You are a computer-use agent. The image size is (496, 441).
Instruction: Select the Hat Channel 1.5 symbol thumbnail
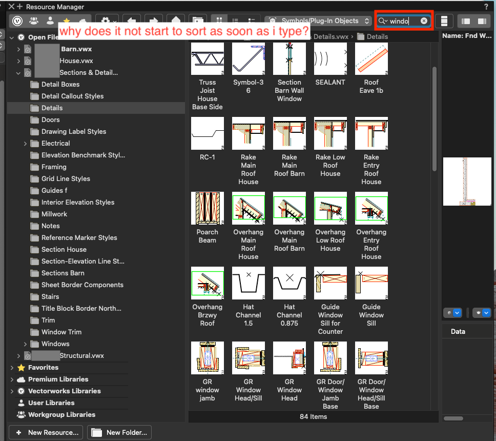click(x=249, y=283)
